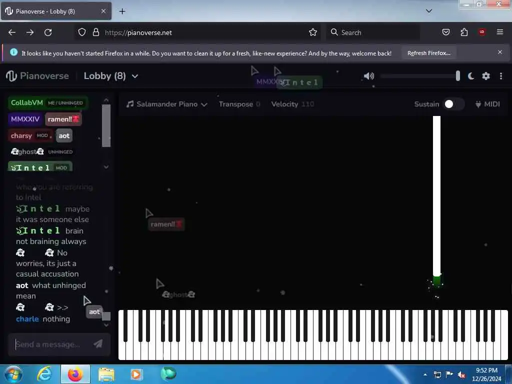512x384 pixels.
Task: Click the Refresh Firefox... button
Action: pyautogui.click(x=428, y=53)
